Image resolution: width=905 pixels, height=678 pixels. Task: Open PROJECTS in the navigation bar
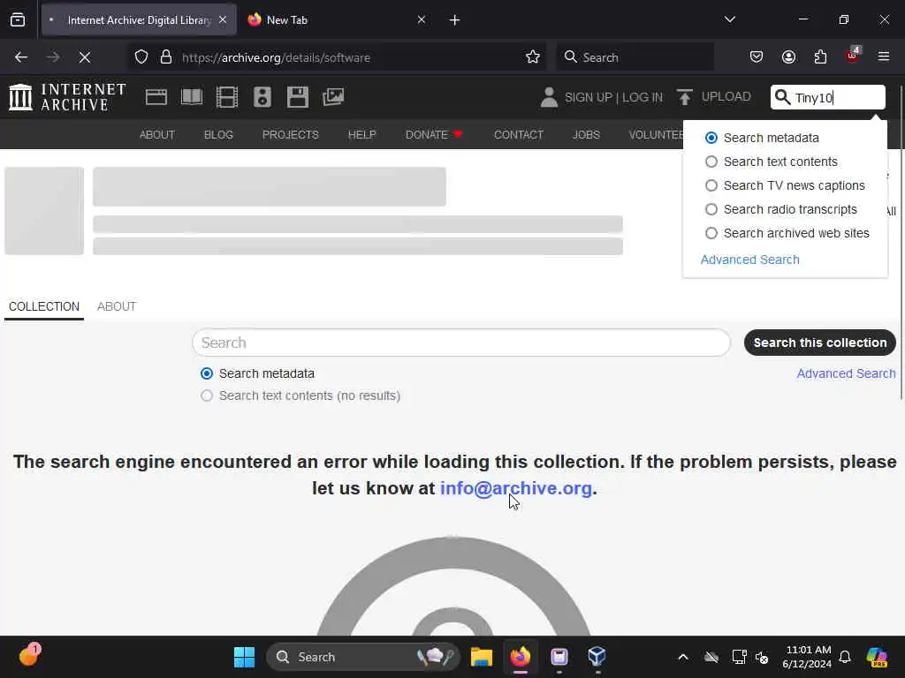pyautogui.click(x=290, y=135)
